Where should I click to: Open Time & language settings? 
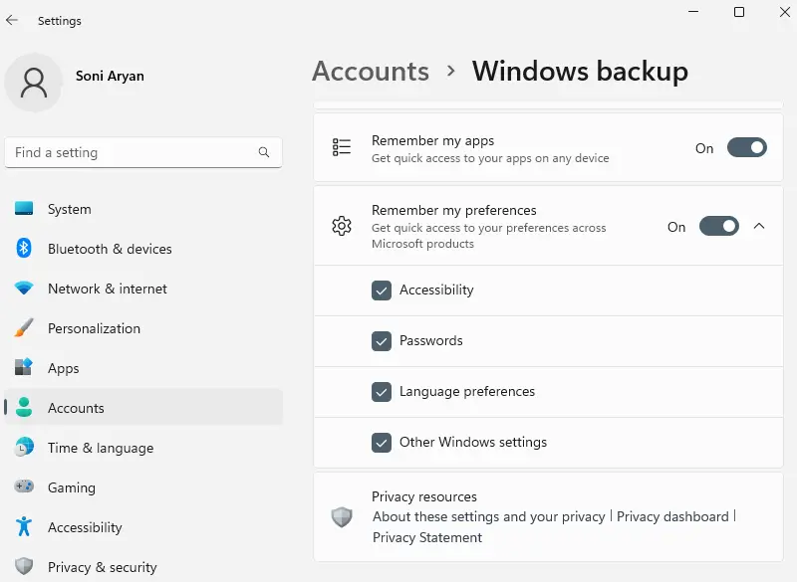(x=100, y=448)
